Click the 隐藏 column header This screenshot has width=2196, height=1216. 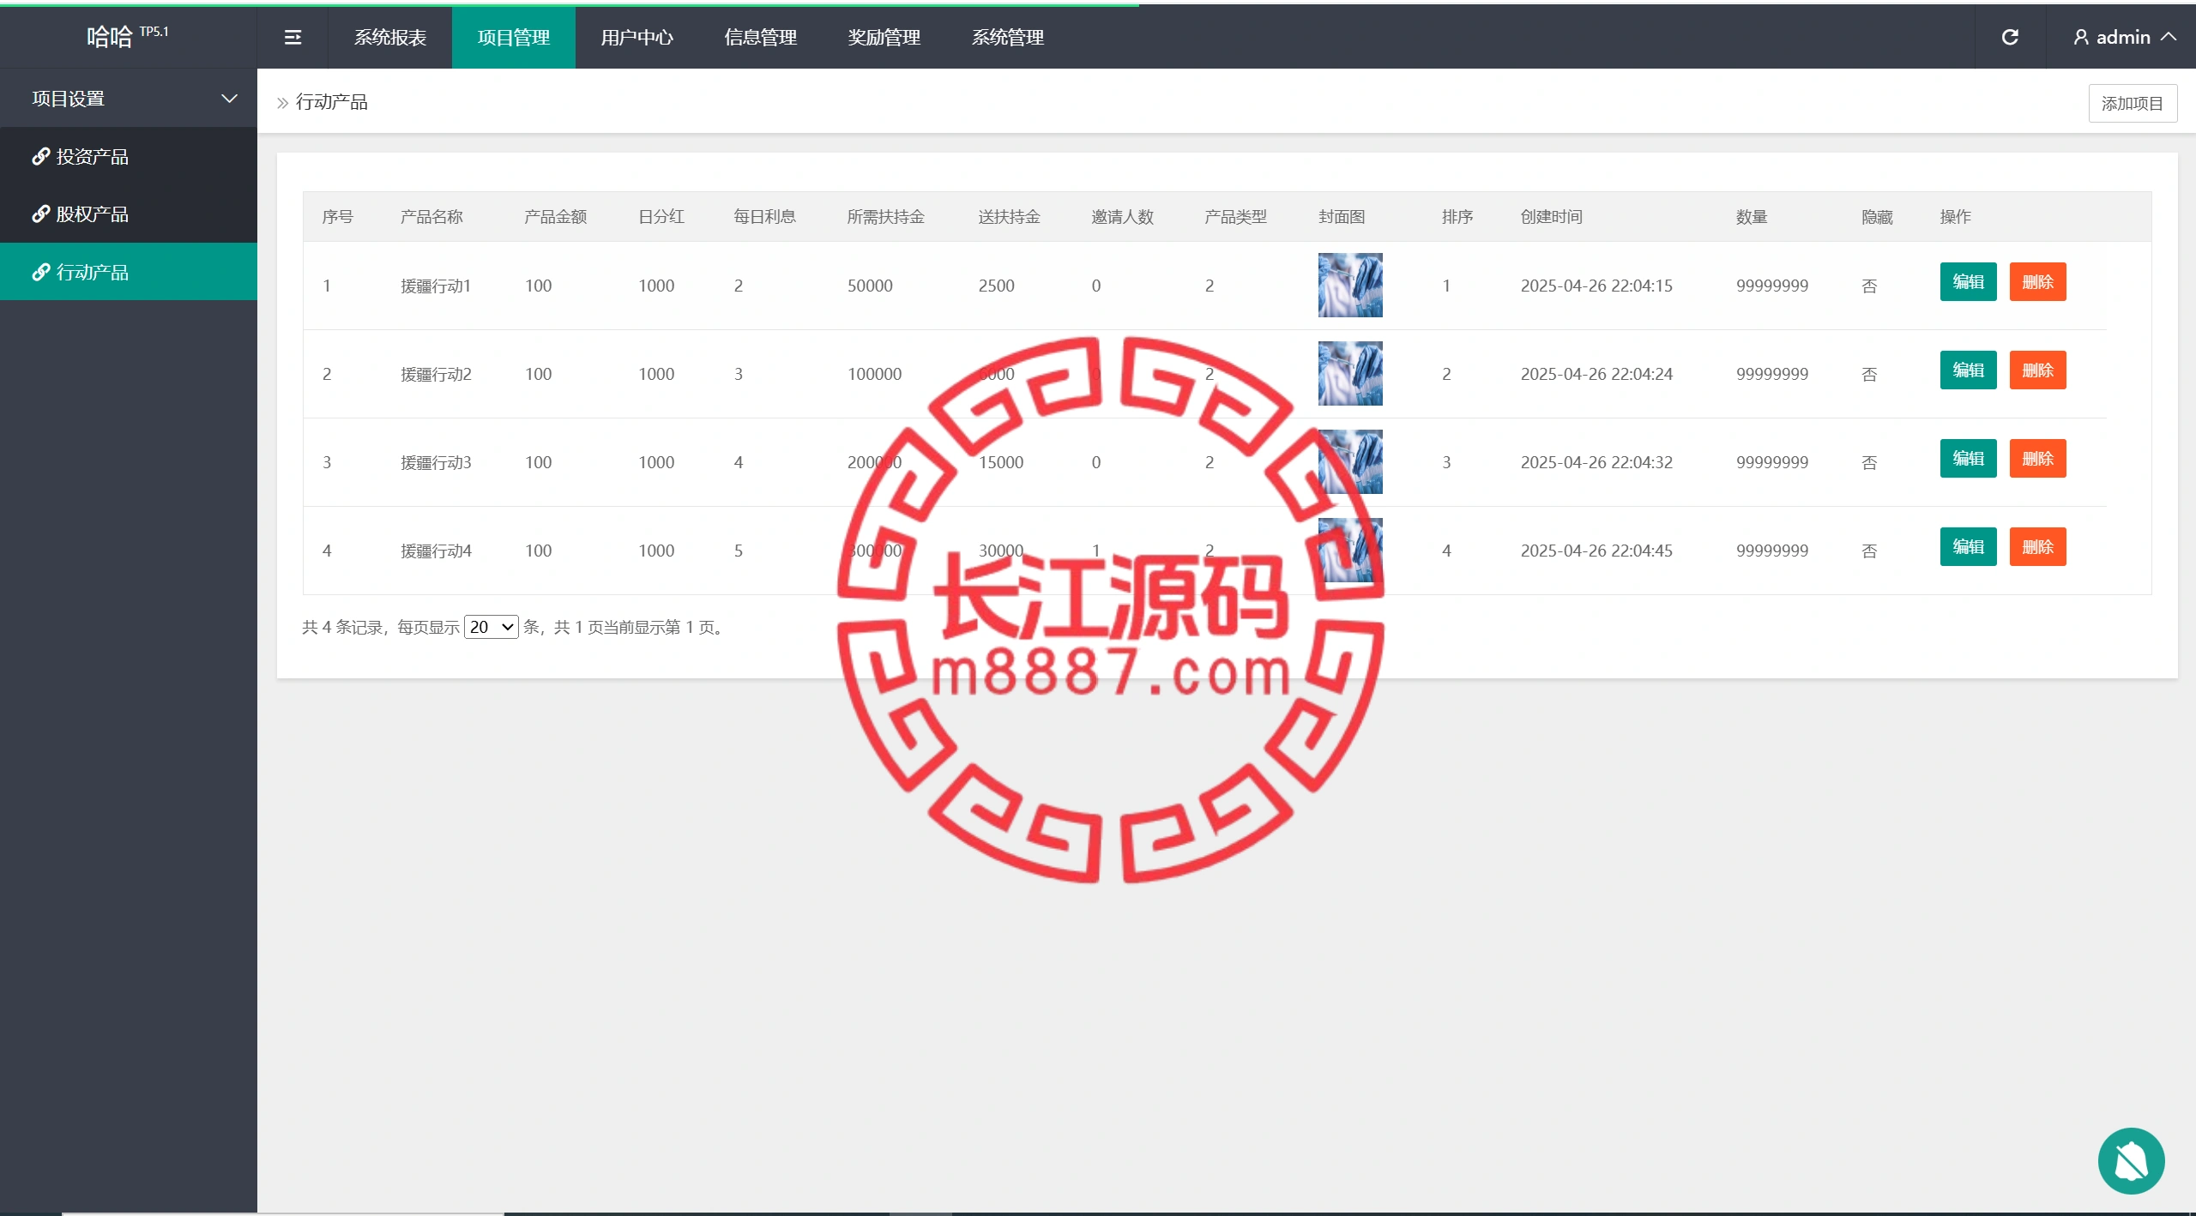tap(1877, 217)
